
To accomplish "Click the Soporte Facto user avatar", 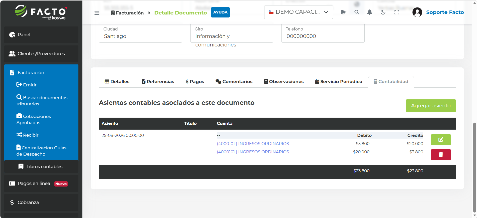I will click(417, 12).
